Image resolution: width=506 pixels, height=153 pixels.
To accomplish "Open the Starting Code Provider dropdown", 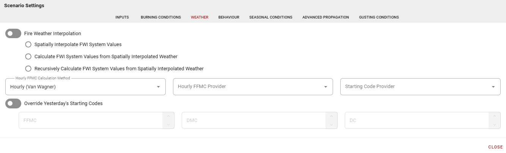I will [420, 87].
